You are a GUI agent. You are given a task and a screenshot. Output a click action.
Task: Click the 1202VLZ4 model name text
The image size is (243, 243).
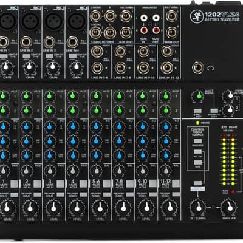[221, 15]
